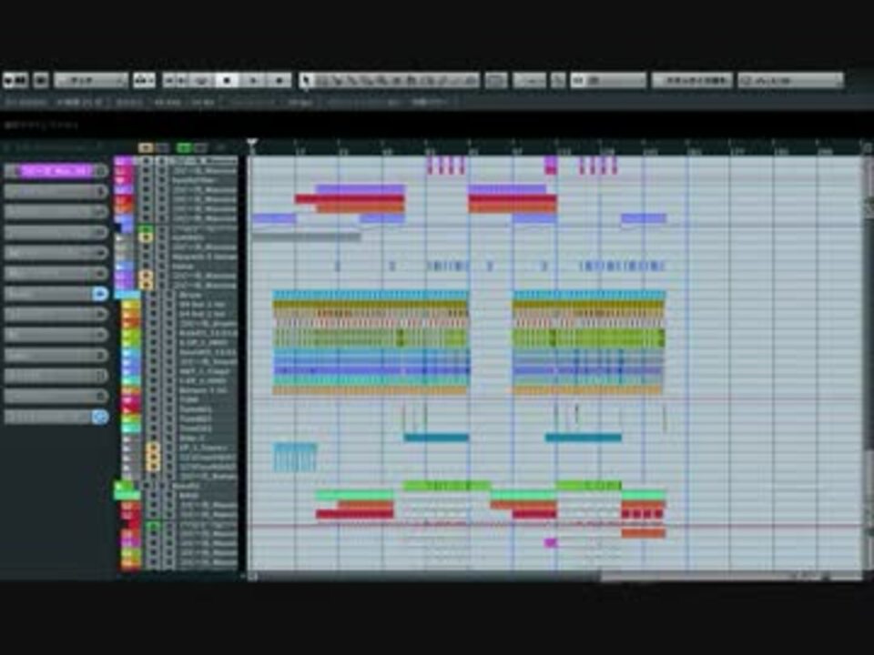Toggle the green-lit button in the track list
Image resolution: width=874 pixels, height=655 pixels.
146,228
